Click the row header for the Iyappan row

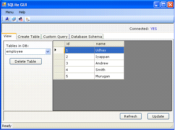(x=59, y=57)
